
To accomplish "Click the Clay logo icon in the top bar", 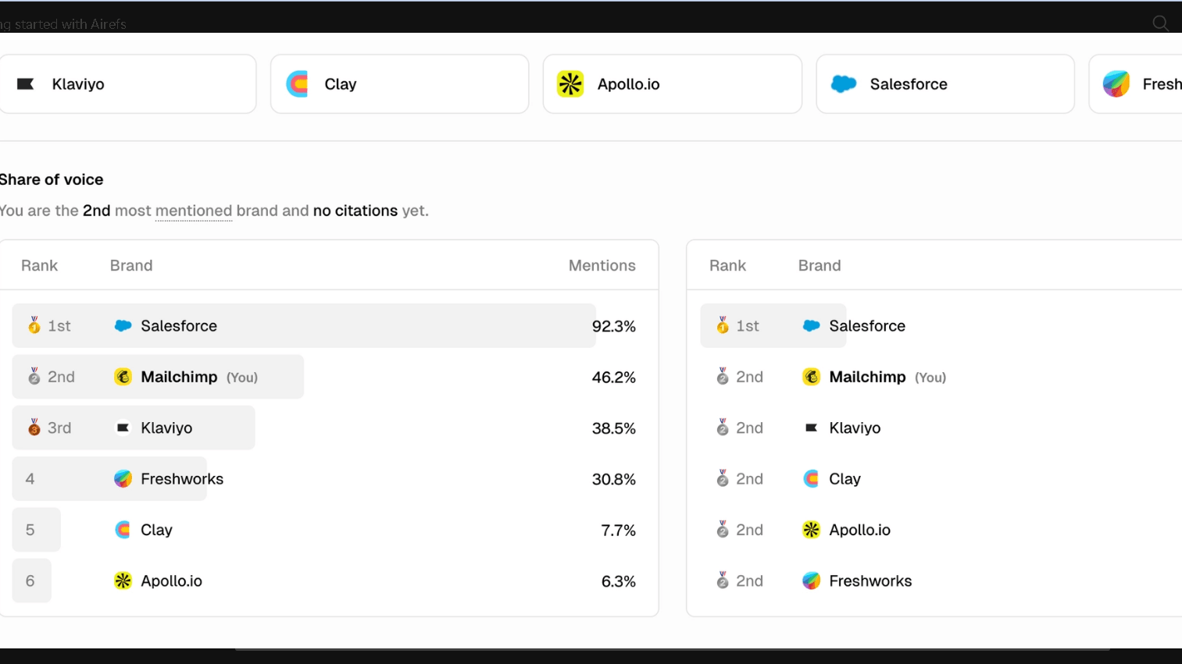I will (x=297, y=83).
